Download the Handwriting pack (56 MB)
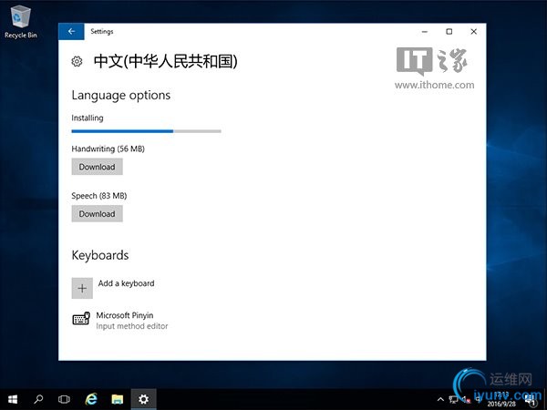This screenshot has width=547, height=410. click(x=97, y=167)
